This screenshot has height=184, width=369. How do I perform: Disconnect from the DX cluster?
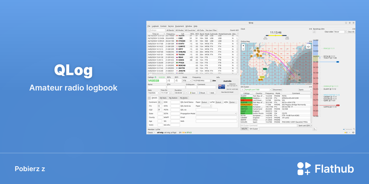coord(277,90)
